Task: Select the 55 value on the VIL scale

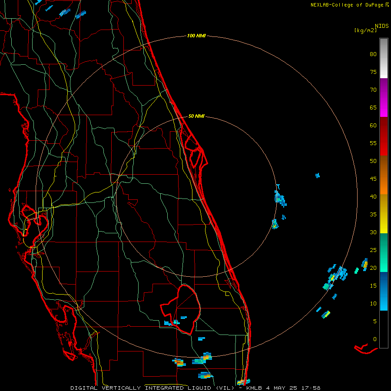Action: pos(373,143)
